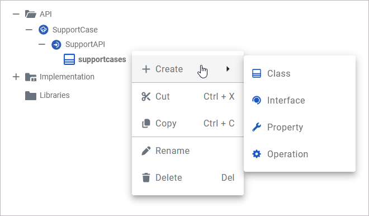369x216 pixels.
Task: Expand the Implementation folder
Action: pos(16,77)
